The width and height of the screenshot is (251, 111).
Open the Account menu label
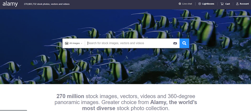[x=244, y=4]
